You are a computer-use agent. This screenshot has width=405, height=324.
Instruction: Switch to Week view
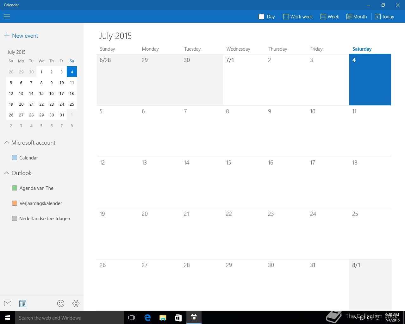click(x=330, y=16)
